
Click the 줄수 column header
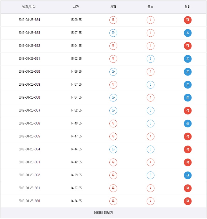pos(150,7)
